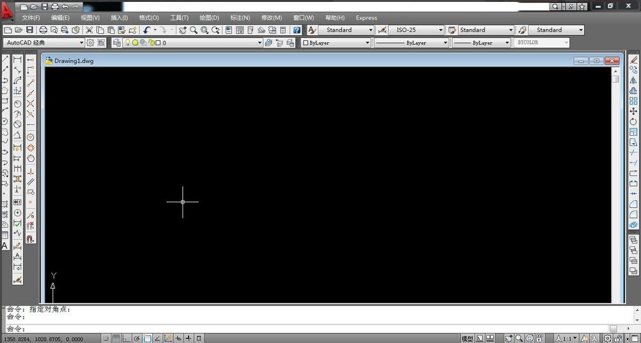The image size is (641, 343).
Task: Toggle Ortho mode in the status bar
Action: point(127,338)
